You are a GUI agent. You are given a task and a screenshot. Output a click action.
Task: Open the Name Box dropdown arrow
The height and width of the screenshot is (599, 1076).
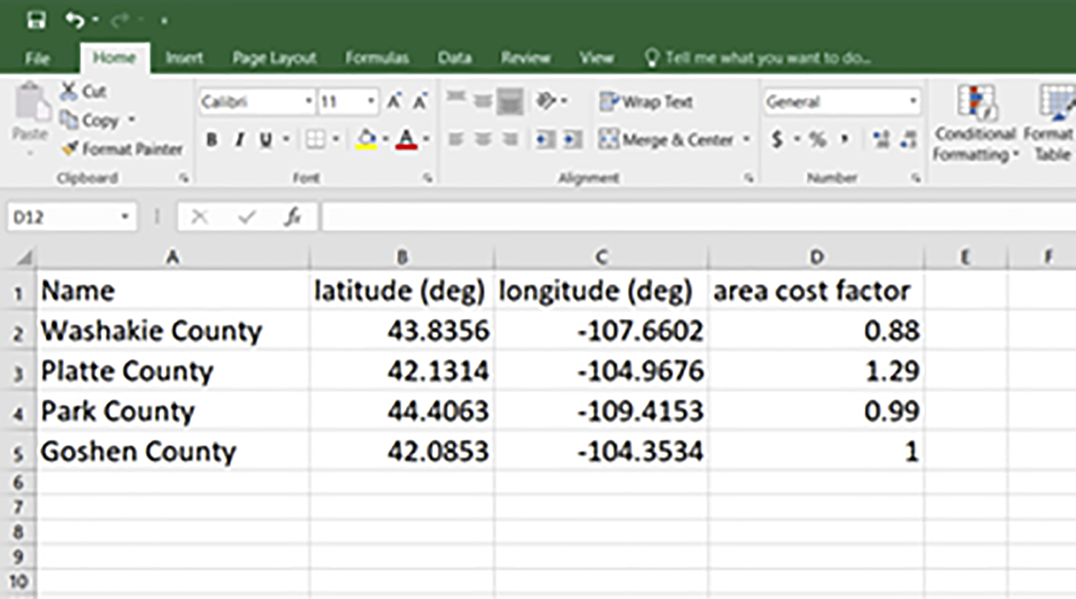click(124, 217)
